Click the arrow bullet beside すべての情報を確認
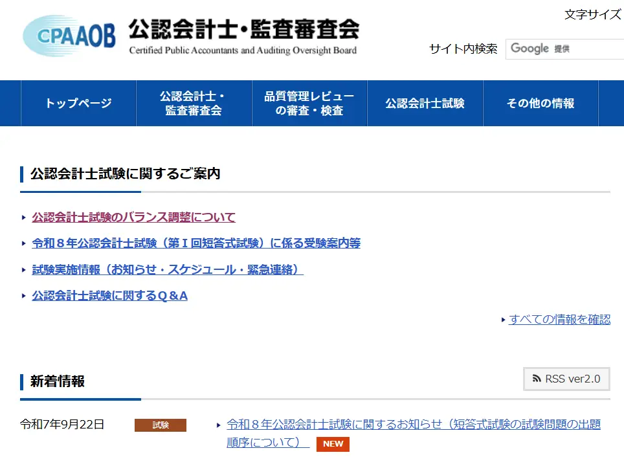Screen dimensions: 624x457 503,320
